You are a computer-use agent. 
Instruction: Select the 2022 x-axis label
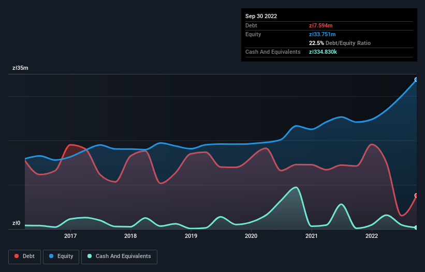click(x=372, y=236)
